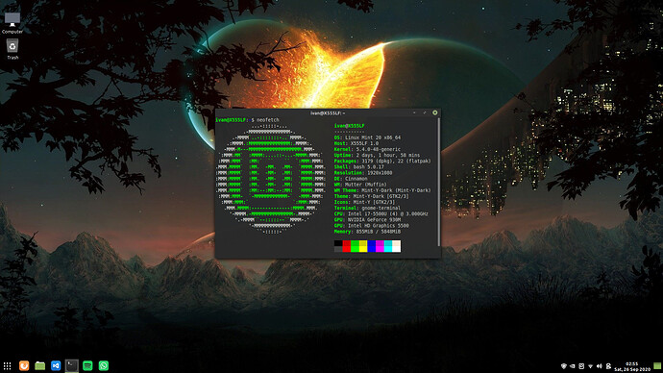Click the 'GPU: NVIDIA GeForce 930M' line
The height and width of the screenshot is (373, 663).
pyautogui.click(x=367, y=220)
